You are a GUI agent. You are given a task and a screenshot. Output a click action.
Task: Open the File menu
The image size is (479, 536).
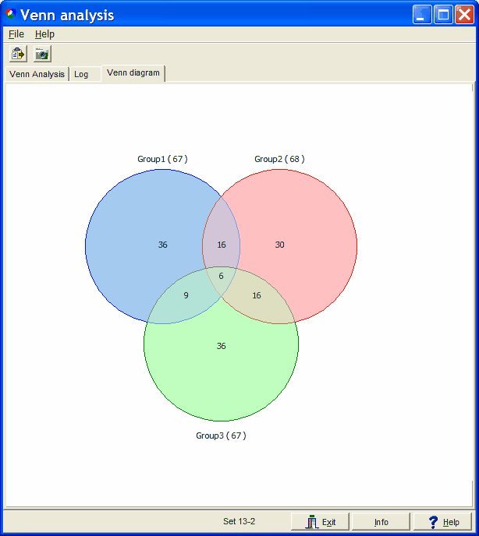coord(16,34)
